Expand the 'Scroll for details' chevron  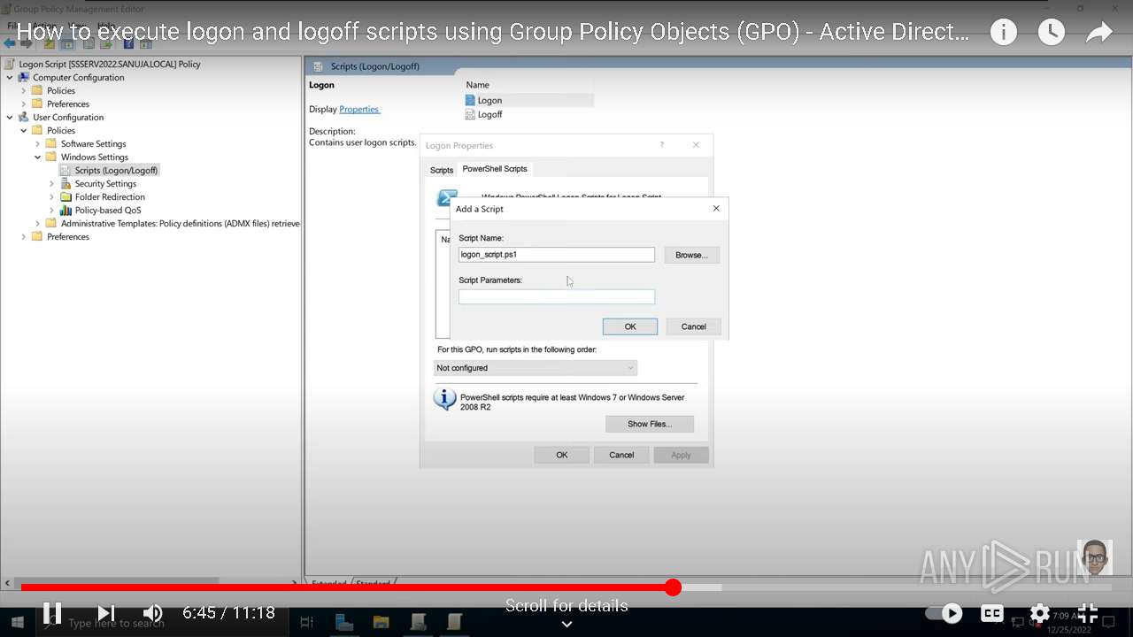(566, 624)
